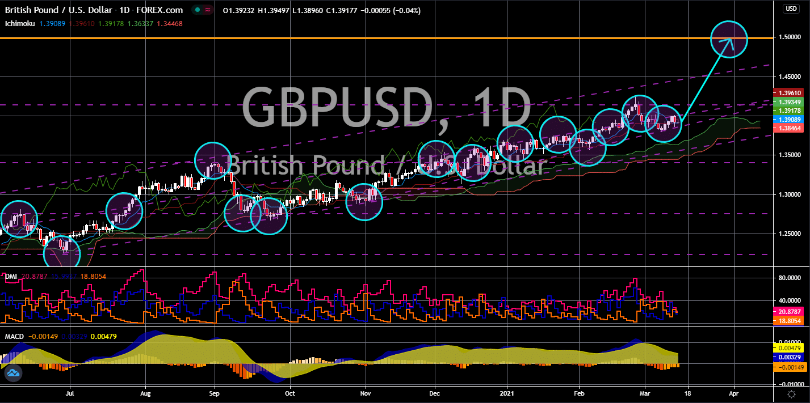Click the Apr date on the time axis
Viewport: 810px width, 403px height.
click(x=733, y=392)
